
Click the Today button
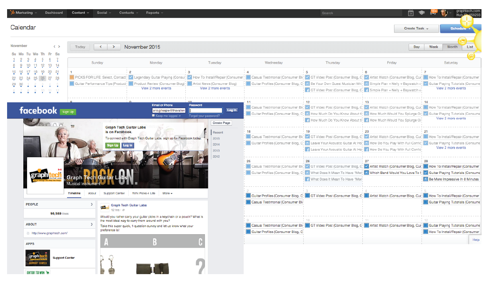(80, 47)
